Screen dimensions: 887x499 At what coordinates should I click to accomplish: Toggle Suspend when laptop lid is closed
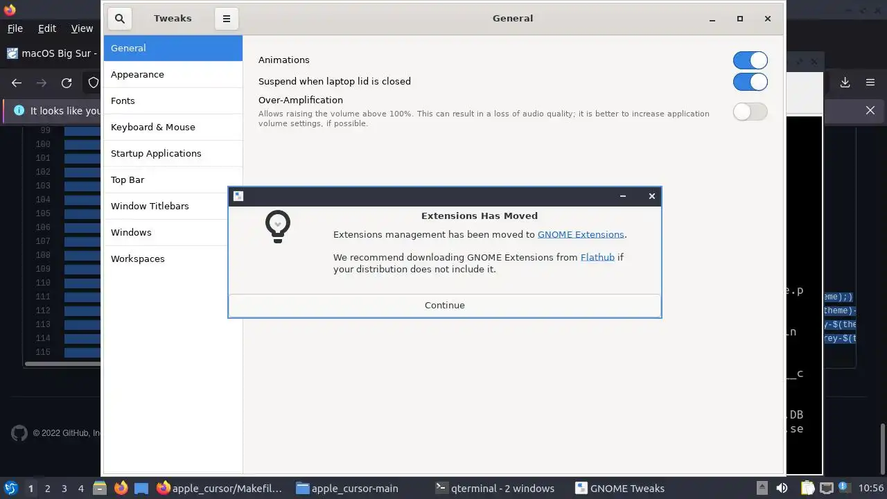(x=750, y=82)
